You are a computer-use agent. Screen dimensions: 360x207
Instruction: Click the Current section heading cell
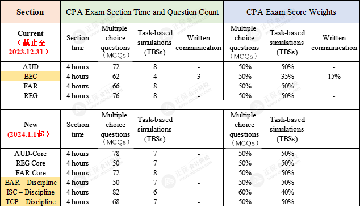30,42
